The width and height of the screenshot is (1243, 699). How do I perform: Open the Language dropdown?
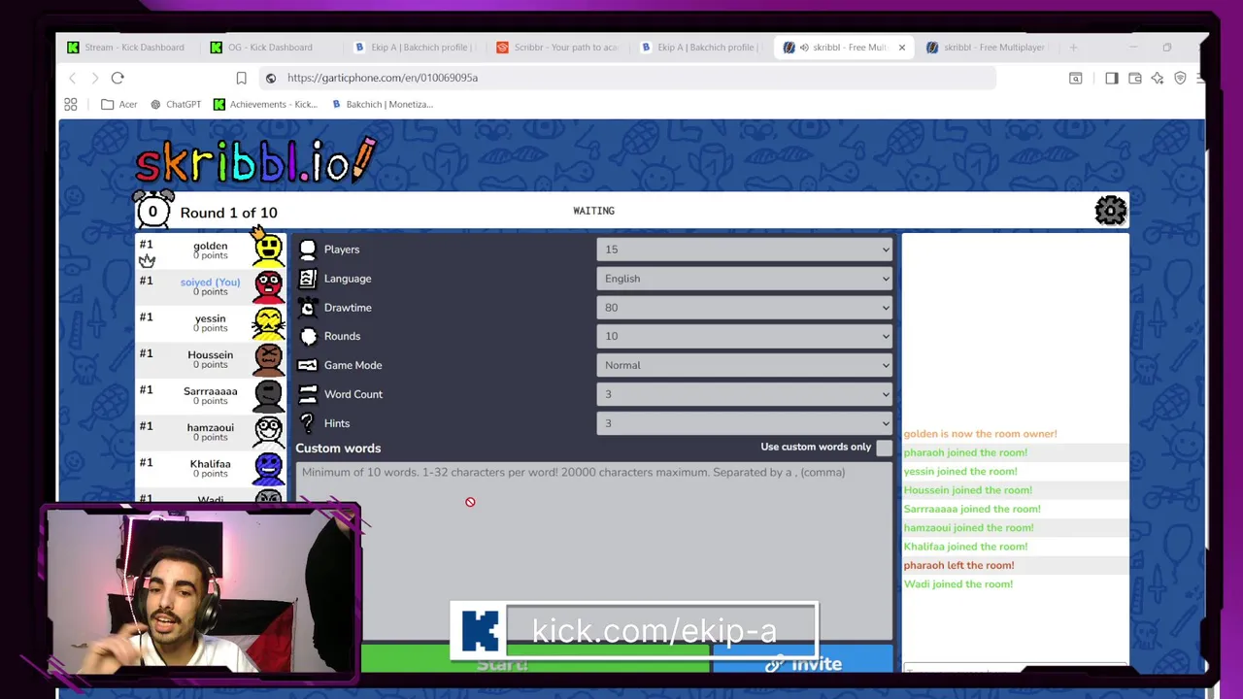744,279
